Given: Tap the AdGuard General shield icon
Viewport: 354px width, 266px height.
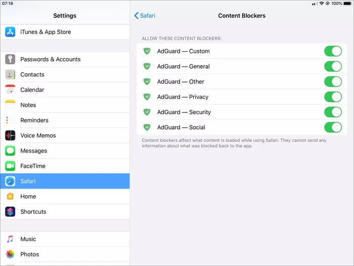Looking at the screenshot, I should tap(147, 66).
